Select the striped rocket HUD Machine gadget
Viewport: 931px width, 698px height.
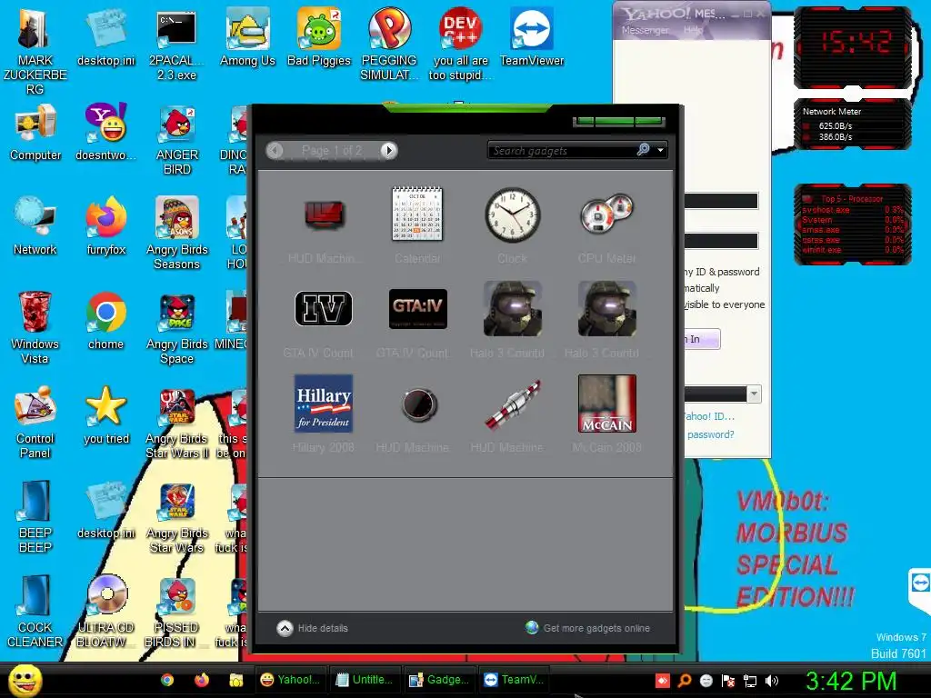click(x=513, y=404)
